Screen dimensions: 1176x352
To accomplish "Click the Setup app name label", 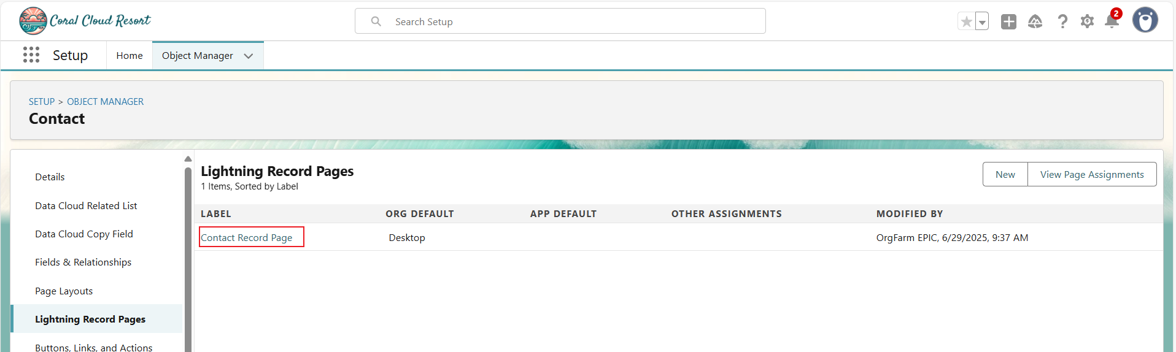I will (71, 56).
